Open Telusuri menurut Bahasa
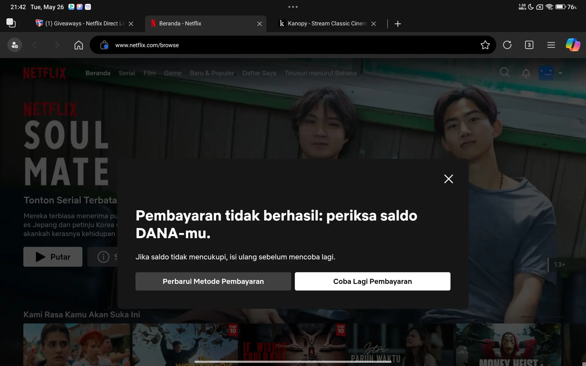Viewport: 586px width, 366px height. pyautogui.click(x=320, y=73)
